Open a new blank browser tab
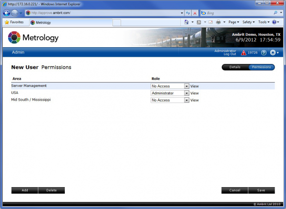 (x=117, y=23)
